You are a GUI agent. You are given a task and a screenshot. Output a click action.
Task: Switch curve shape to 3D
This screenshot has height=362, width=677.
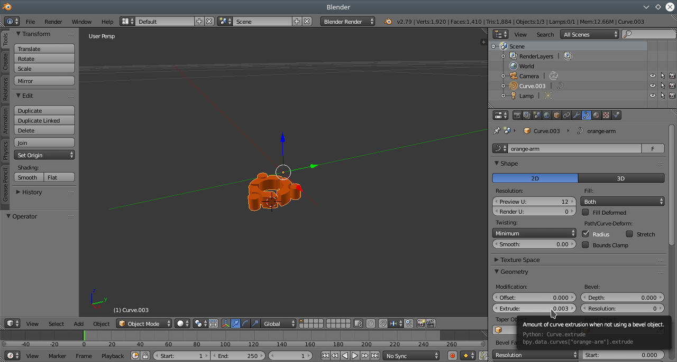[x=621, y=178]
